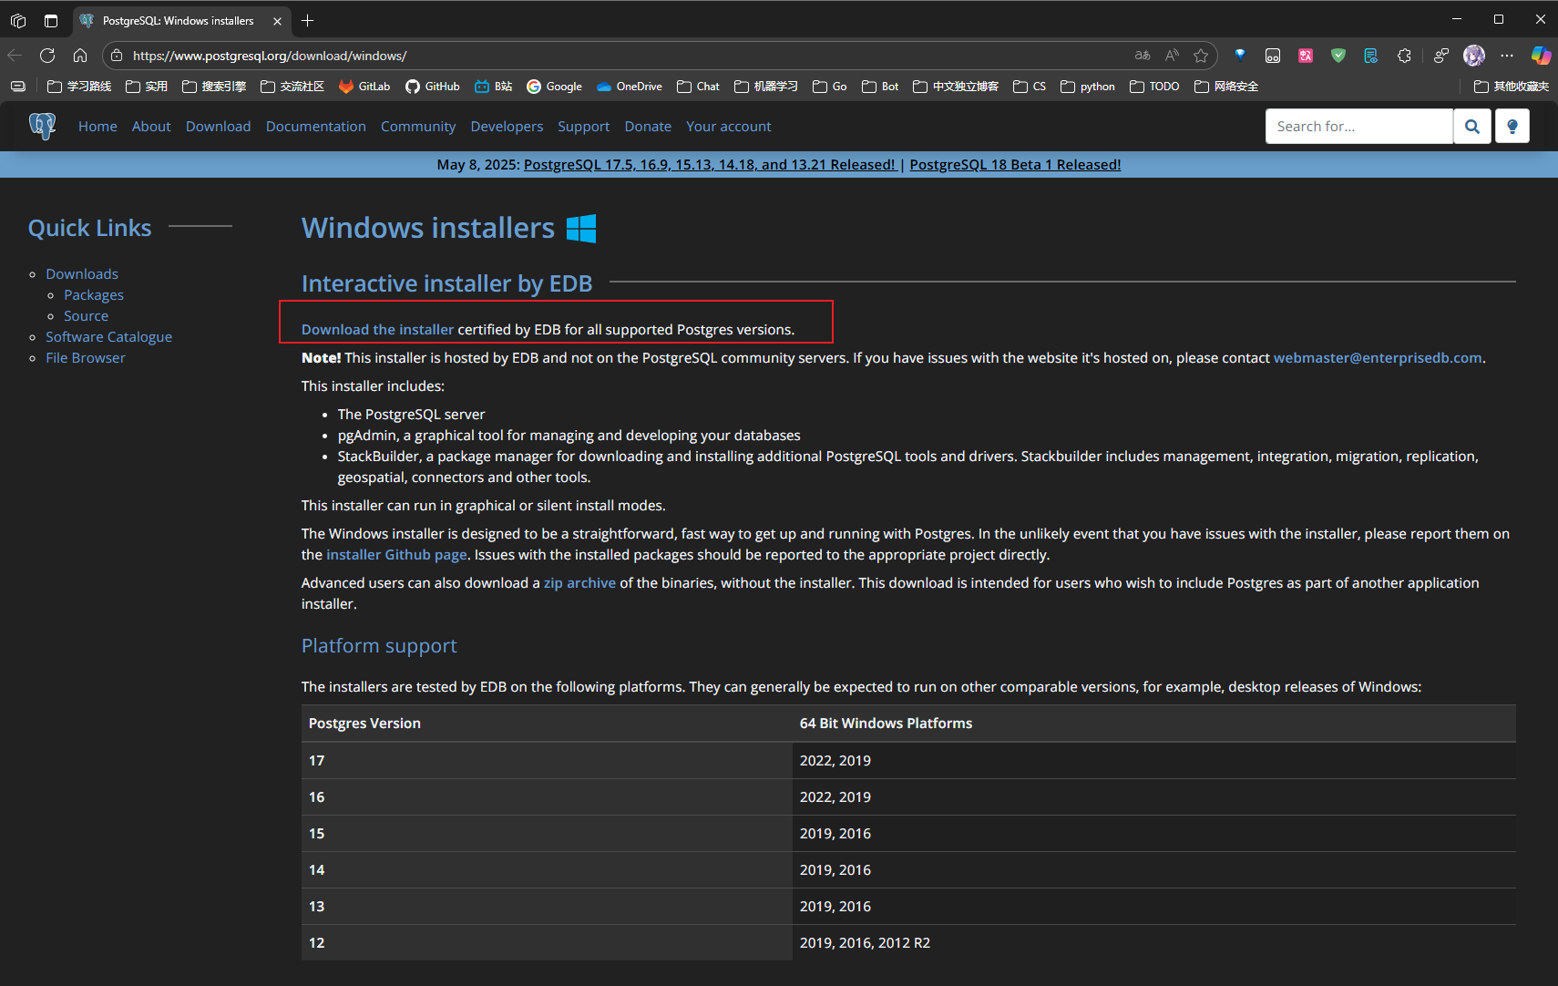Click the read aloud icon
The image size is (1558, 986).
point(1172,56)
